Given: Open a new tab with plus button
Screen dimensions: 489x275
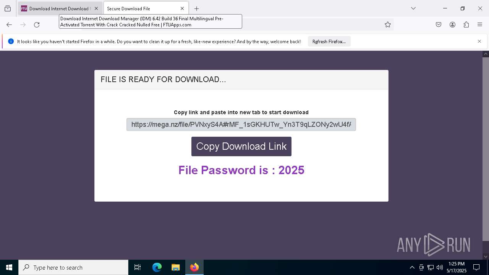Looking at the screenshot, I should pyautogui.click(x=196, y=8).
